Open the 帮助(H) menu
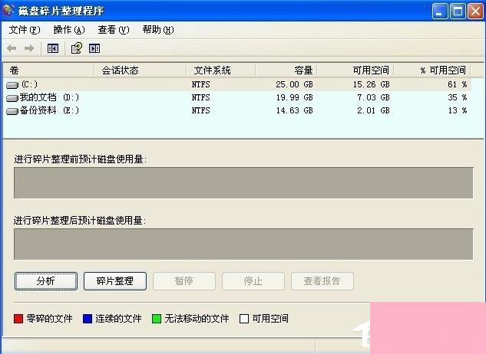Screen dimensions: 486x354 coord(158,30)
